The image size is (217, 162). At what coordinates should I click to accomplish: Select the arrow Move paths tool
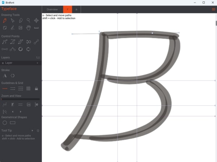tap(13, 20)
